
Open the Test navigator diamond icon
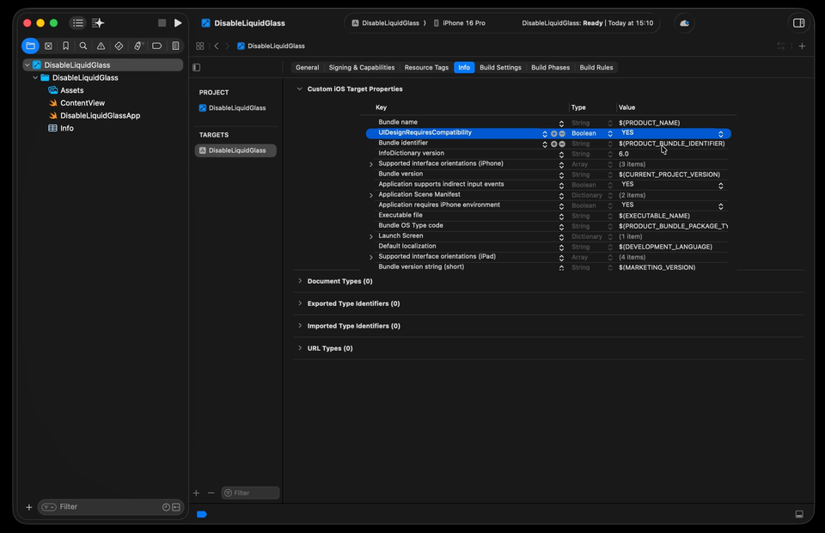click(119, 46)
